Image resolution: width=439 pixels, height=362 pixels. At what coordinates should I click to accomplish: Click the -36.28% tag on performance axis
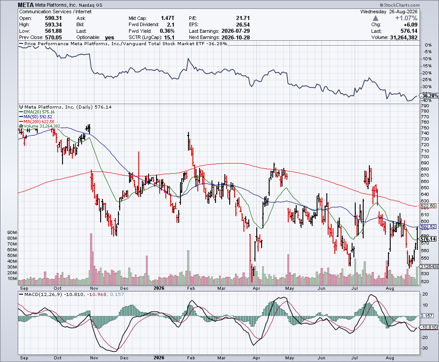tap(429, 96)
